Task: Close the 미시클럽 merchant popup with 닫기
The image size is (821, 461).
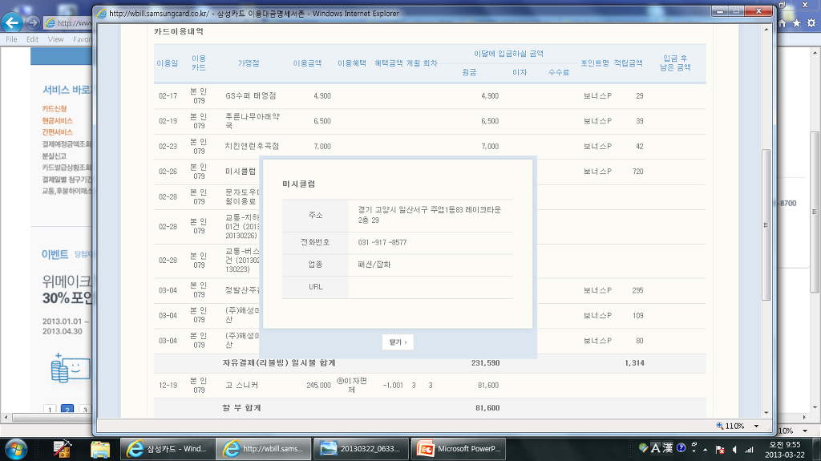Action: click(x=398, y=342)
